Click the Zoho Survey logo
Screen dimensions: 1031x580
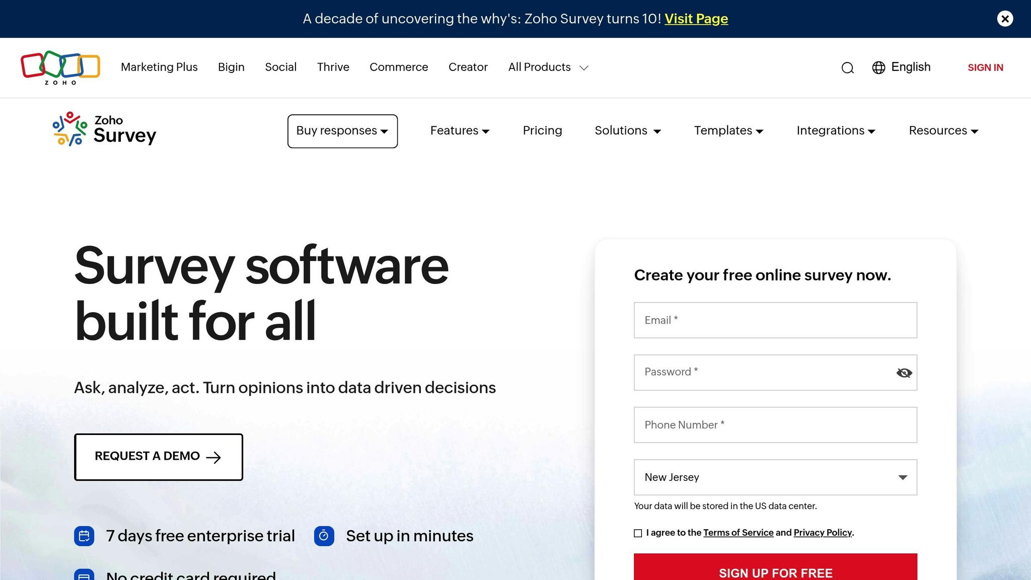(x=105, y=129)
